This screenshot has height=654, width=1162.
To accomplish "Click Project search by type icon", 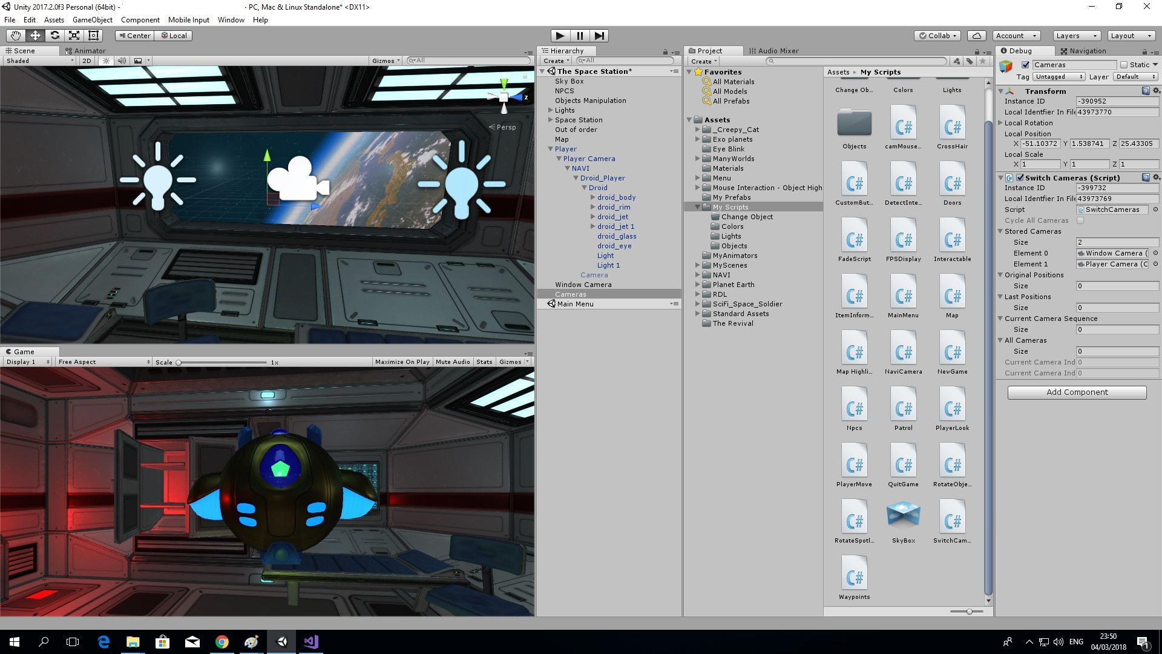I will click(957, 61).
